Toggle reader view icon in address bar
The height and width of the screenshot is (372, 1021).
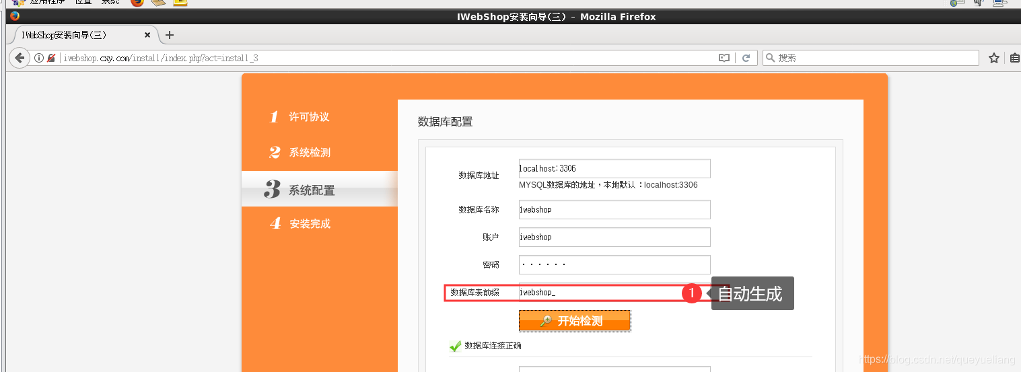point(724,59)
